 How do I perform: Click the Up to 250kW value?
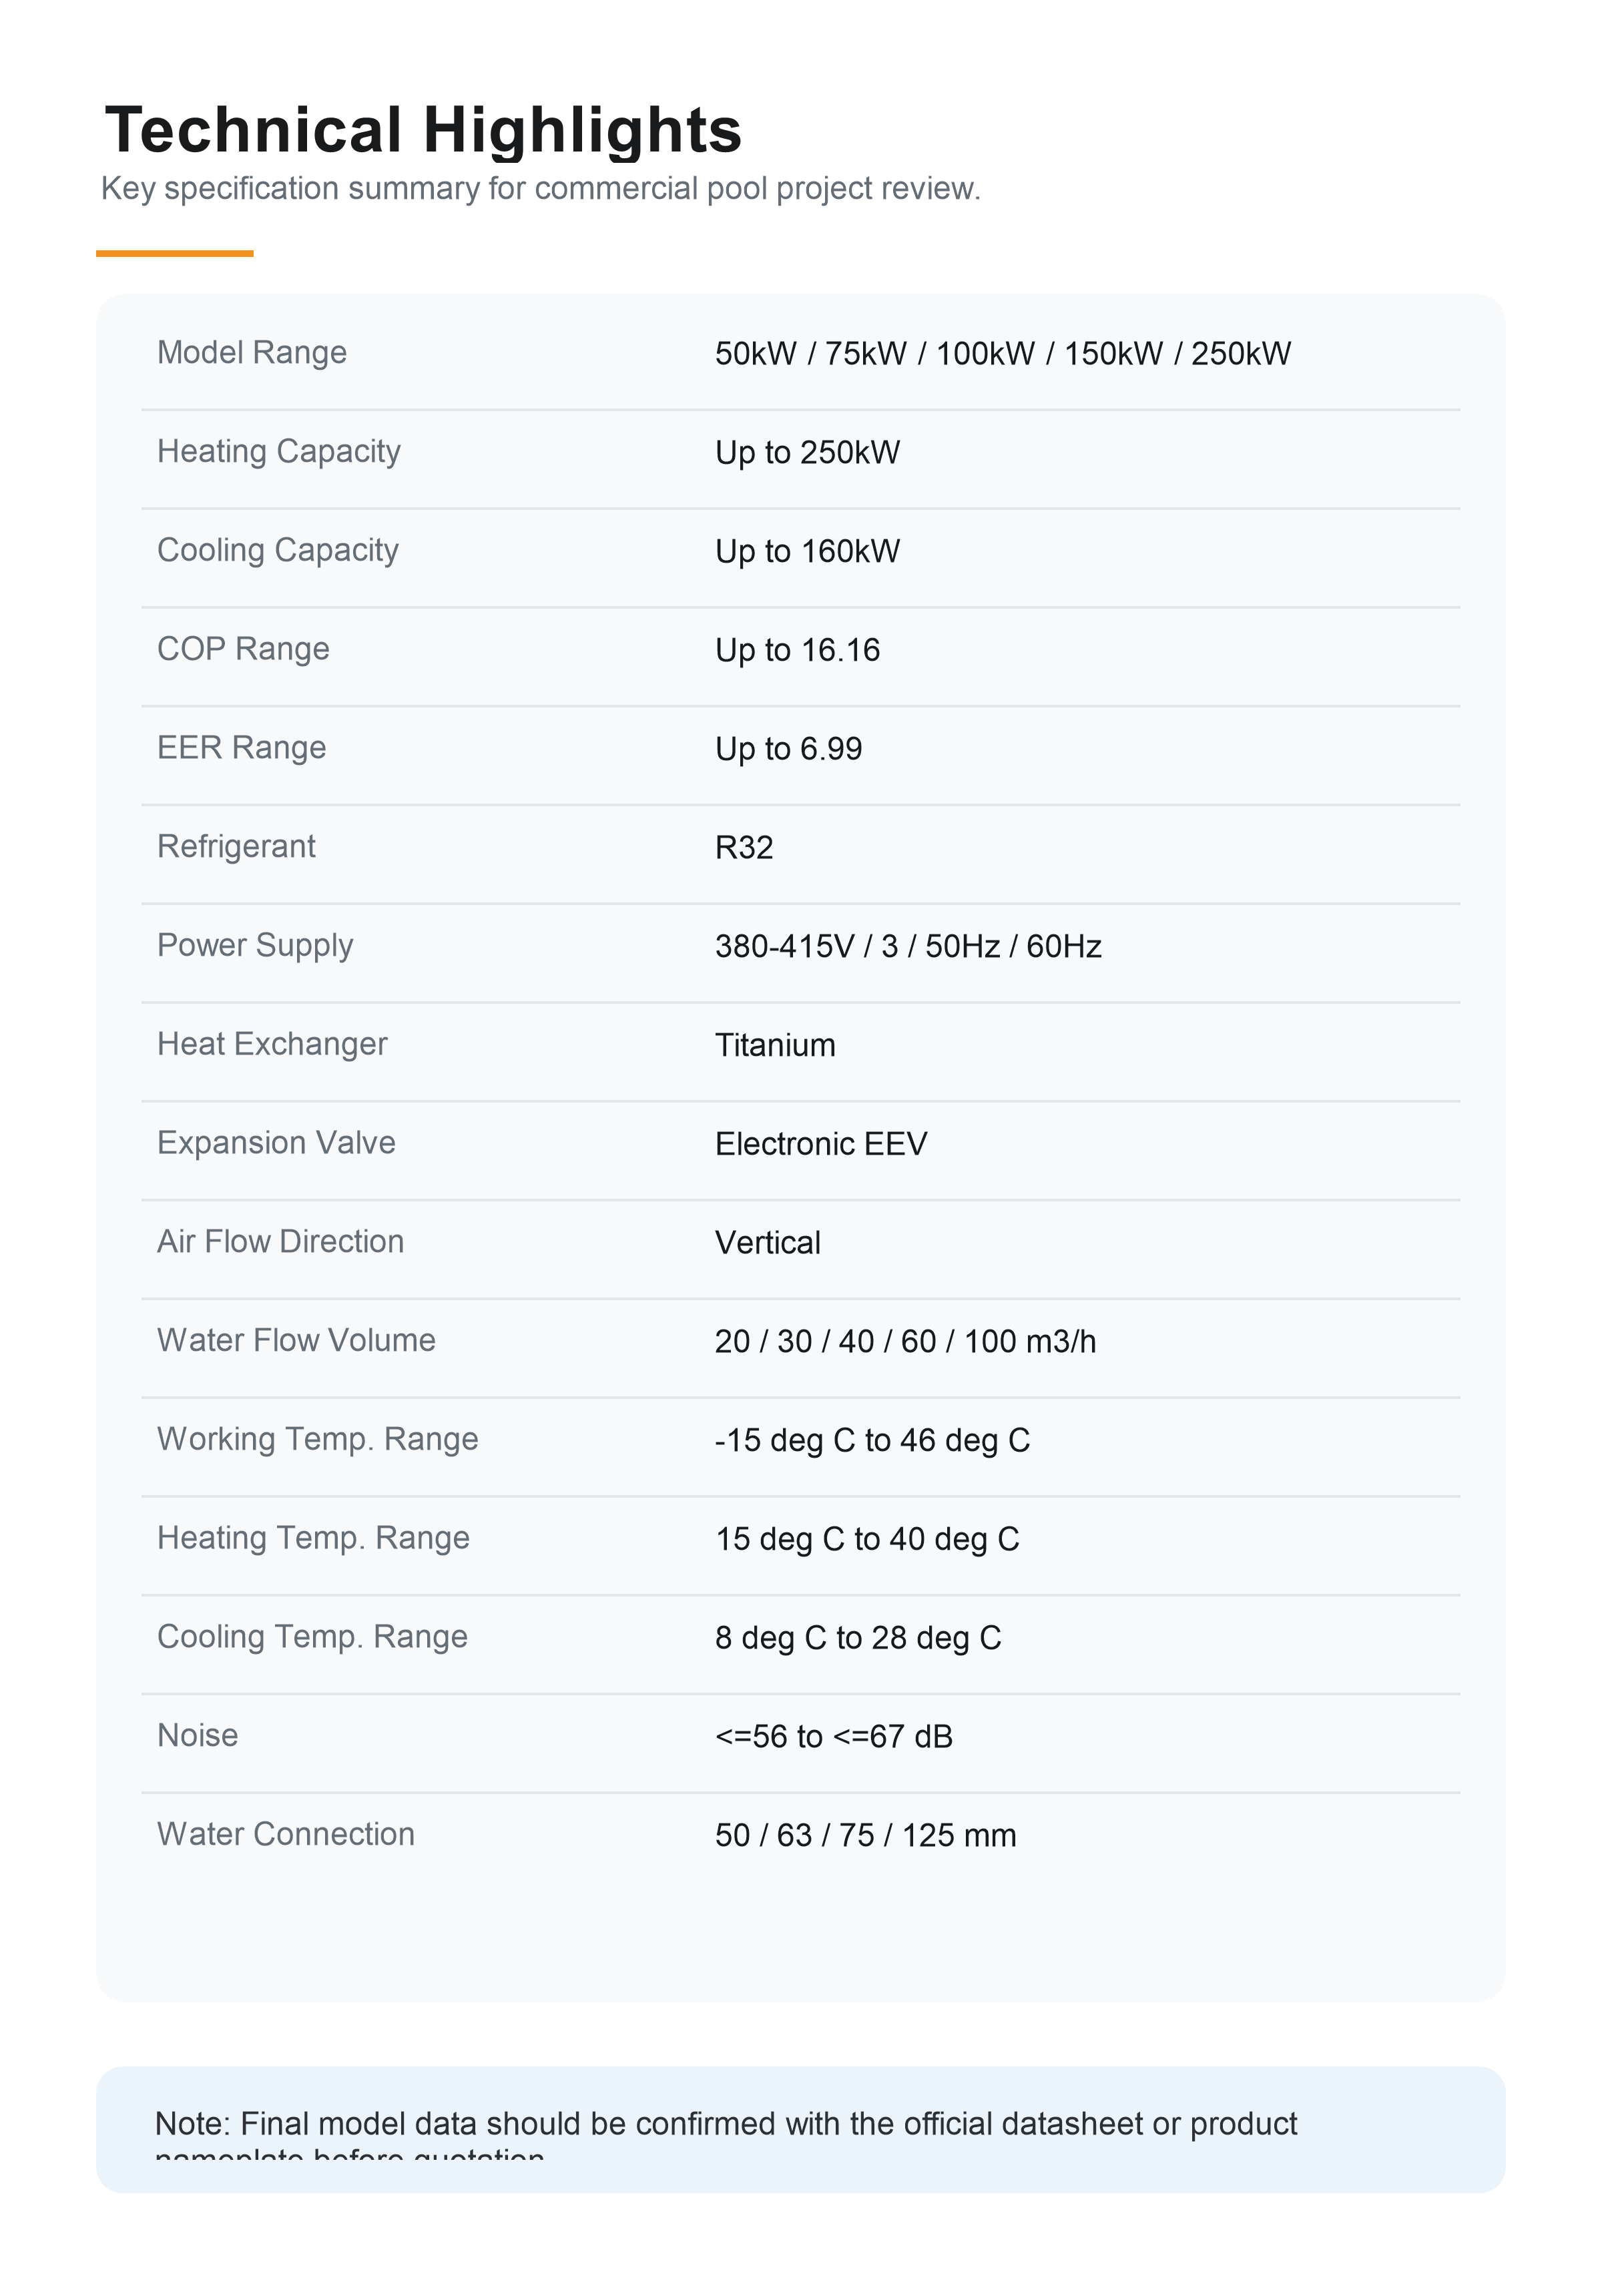tap(807, 452)
